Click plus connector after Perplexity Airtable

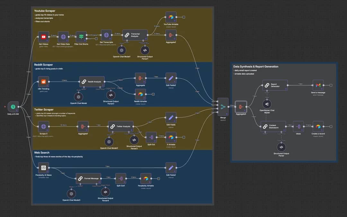[158, 178]
